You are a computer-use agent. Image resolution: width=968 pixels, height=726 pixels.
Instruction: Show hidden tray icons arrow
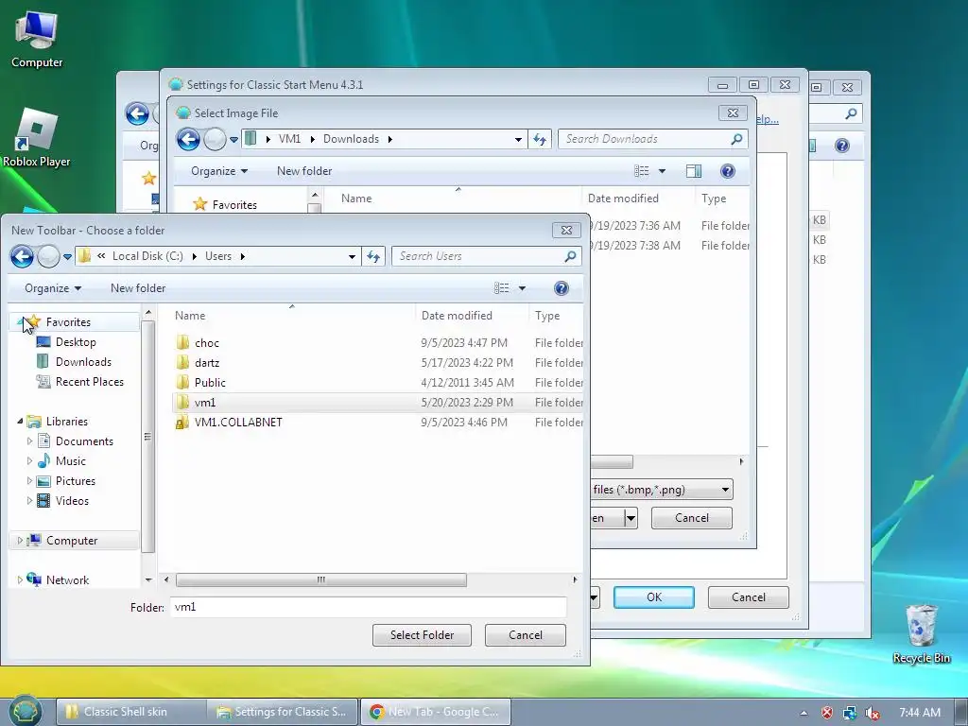[x=804, y=713]
